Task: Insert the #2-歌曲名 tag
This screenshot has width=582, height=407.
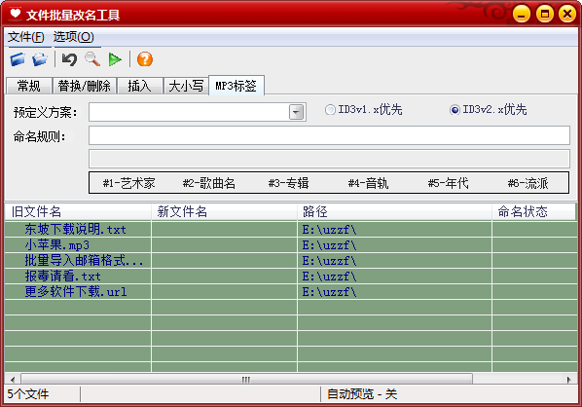Action: 209,183
